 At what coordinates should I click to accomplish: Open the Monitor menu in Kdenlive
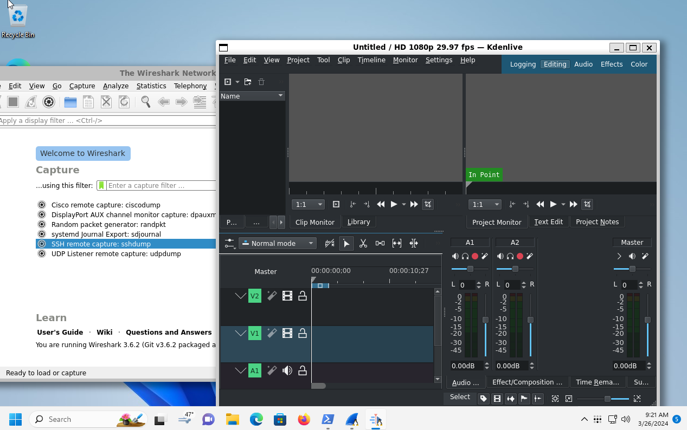coord(406,60)
